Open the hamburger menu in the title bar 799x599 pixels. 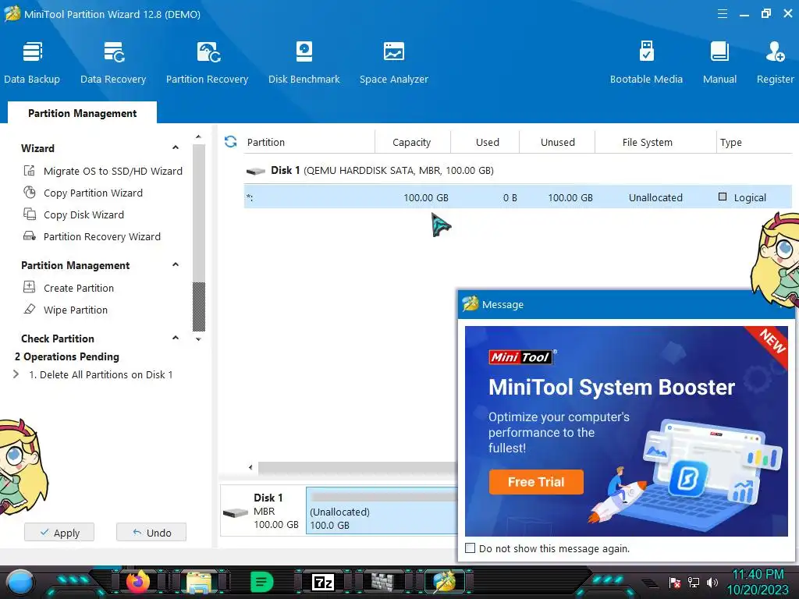722,14
